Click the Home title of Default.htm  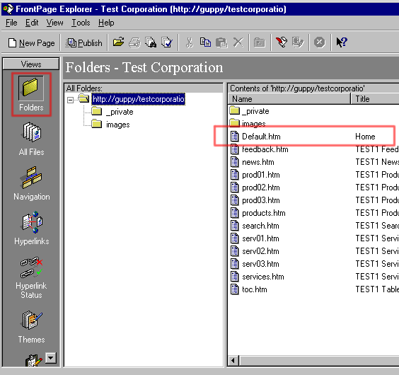point(365,137)
